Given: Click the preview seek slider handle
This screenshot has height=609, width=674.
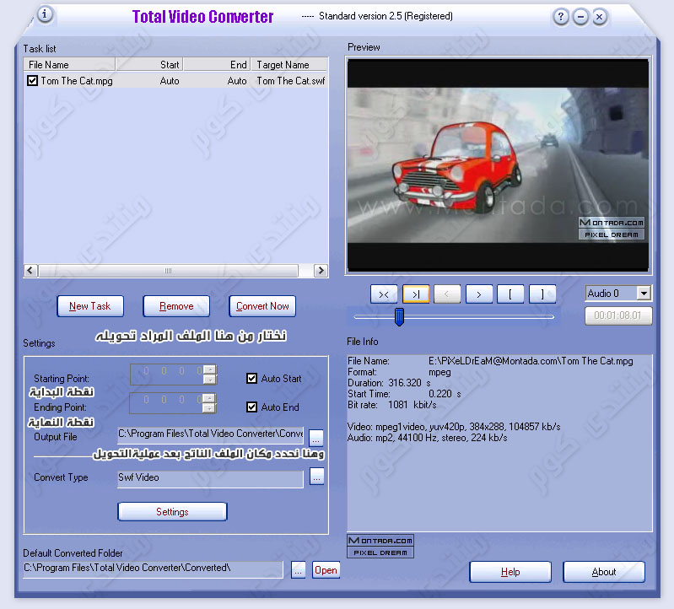Looking at the screenshot, I should click(x=400, y=316).
